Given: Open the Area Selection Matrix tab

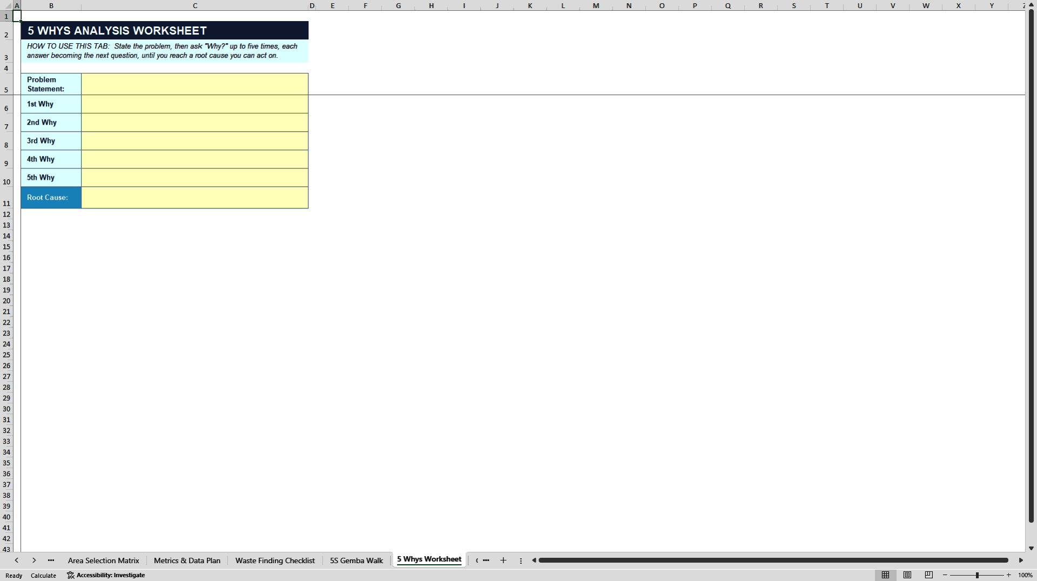Looking at the screenshot, I should point(104,560).
